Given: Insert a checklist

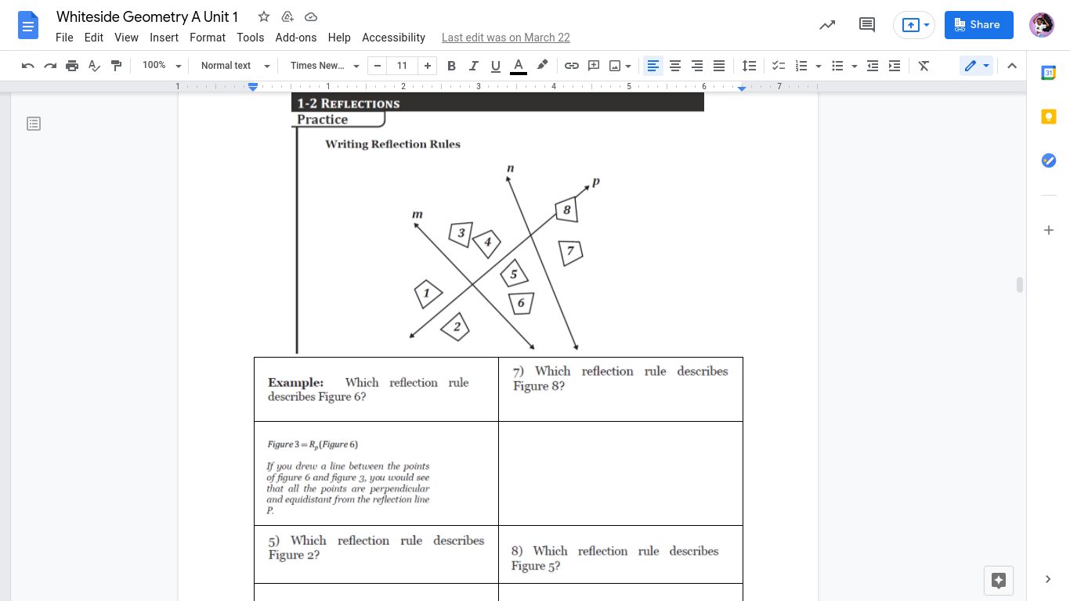Looking at the screenshot, I should [779, 66].
